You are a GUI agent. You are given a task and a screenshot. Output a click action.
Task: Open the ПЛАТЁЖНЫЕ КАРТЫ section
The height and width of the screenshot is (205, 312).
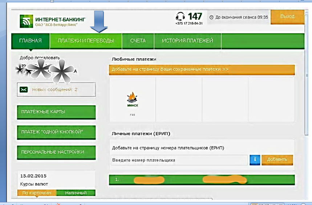[56, 112]
